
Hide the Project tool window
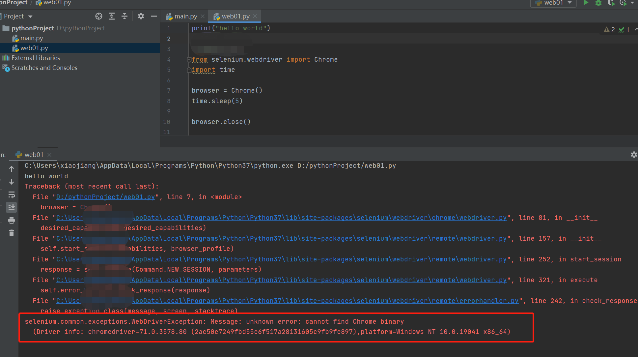pyautogui.click(x=153, y=16)
